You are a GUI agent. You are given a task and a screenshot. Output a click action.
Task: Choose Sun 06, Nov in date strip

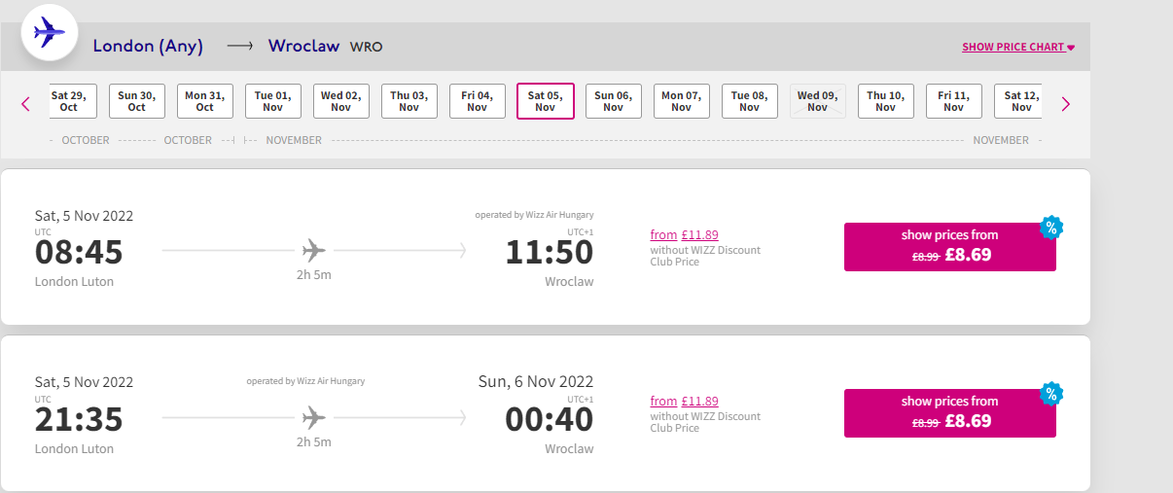pos(614,101)
